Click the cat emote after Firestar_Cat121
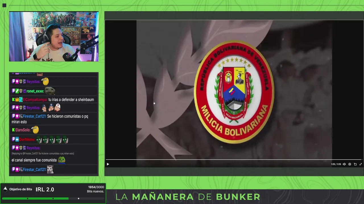Image resolution: width=364 pixels, height=204 pixels. (50, 169)
